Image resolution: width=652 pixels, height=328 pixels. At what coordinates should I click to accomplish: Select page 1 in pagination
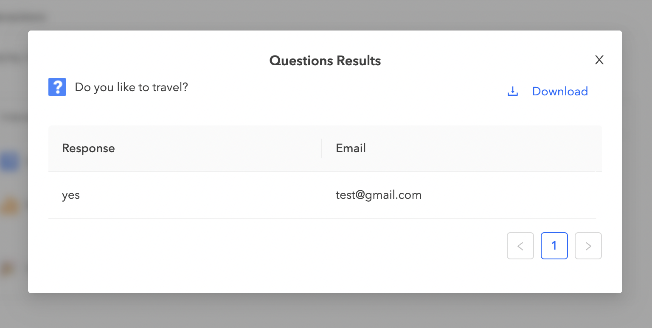coord(554,246)
